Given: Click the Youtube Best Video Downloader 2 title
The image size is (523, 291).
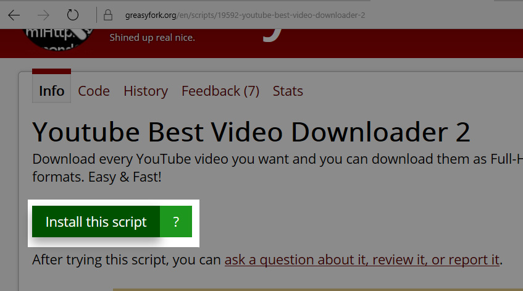Looking at the screenshot, I should tap(251, 132).
